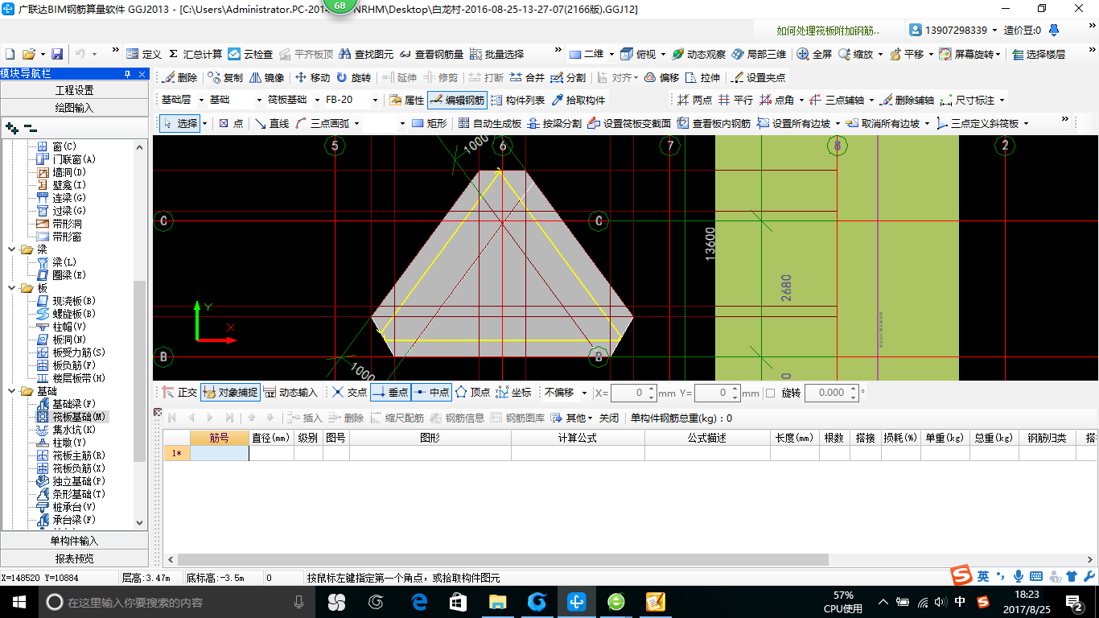Click the 选择楼层 button
Image resolution: width=1099 pixels, height=618 pixels.
tap(1039, 54)
